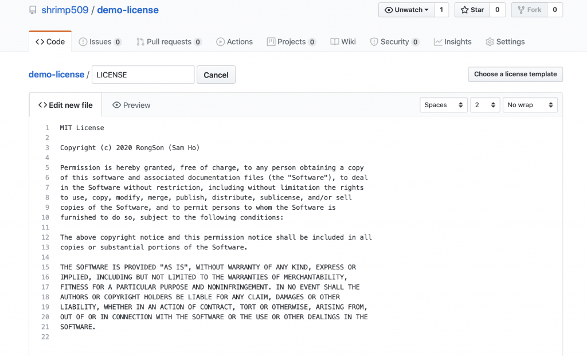Open the Spaces indent mode dropdown

coord(444,105)
